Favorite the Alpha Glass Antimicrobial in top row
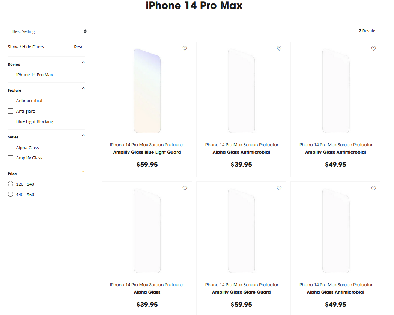Screen dimensions: 394x315 pos(279,48)
